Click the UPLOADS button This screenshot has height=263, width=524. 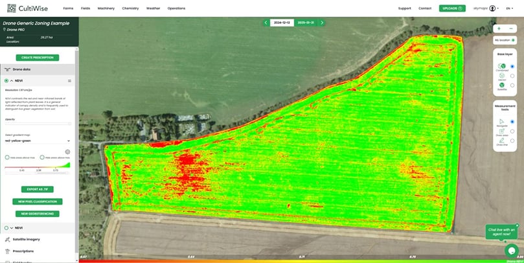(x=452, y=8)
